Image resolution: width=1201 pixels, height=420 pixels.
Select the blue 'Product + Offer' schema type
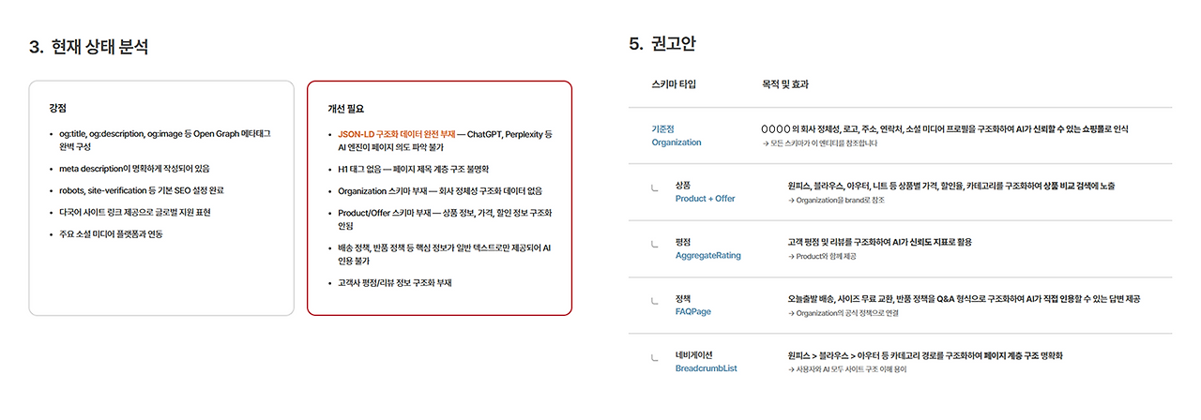(x=705, y=200)
